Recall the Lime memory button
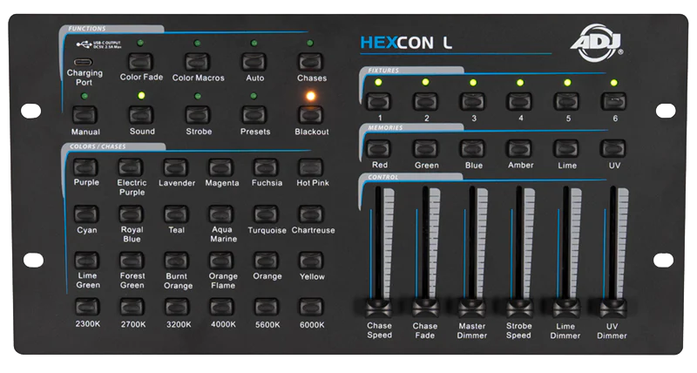Image resolution: width=697 pixels, height=373 pixels. (565, 149)
